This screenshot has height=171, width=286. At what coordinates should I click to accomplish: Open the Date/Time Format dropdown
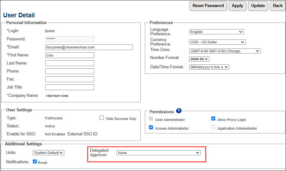pos(209,67)
